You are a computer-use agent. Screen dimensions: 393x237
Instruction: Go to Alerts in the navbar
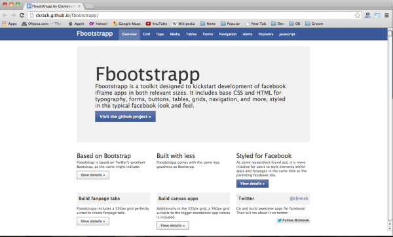[x=248, y=34]
